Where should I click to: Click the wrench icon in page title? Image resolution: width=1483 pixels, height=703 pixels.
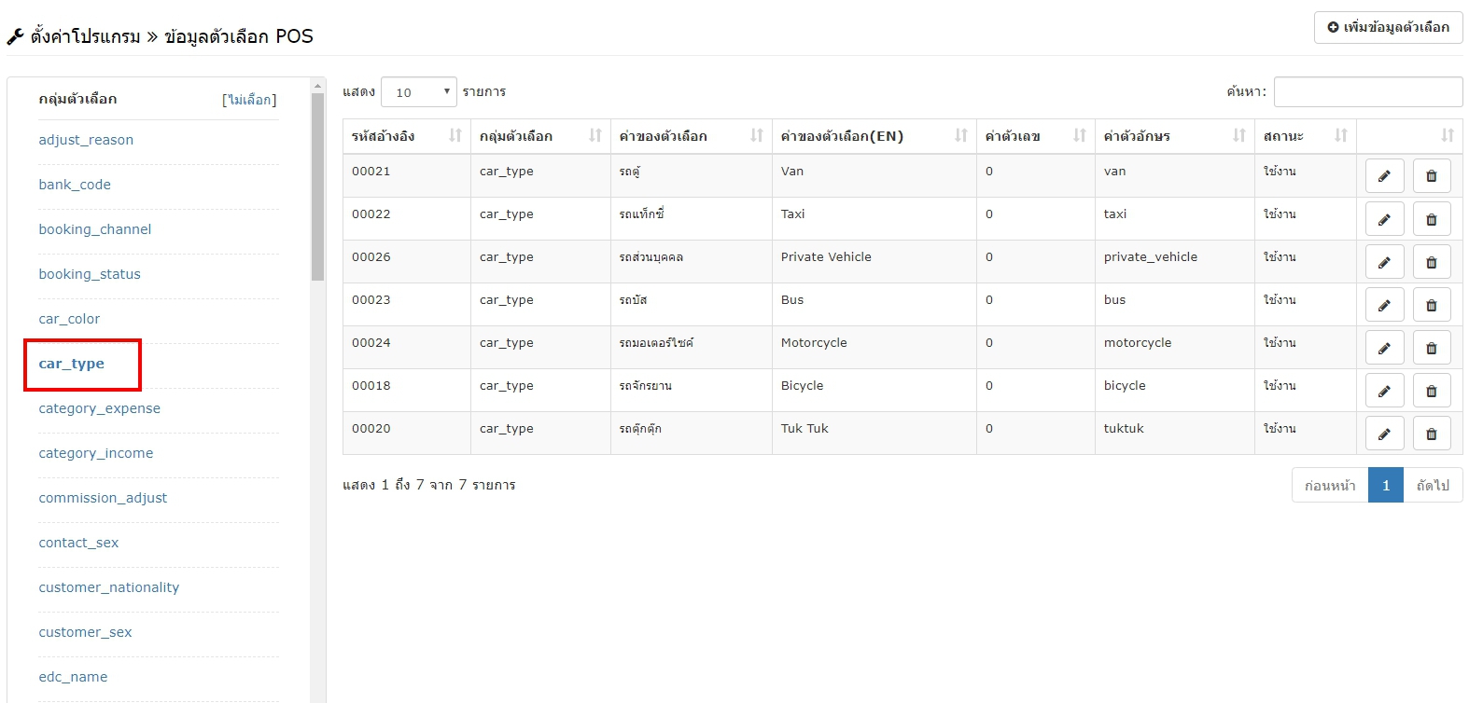(15, 37)
